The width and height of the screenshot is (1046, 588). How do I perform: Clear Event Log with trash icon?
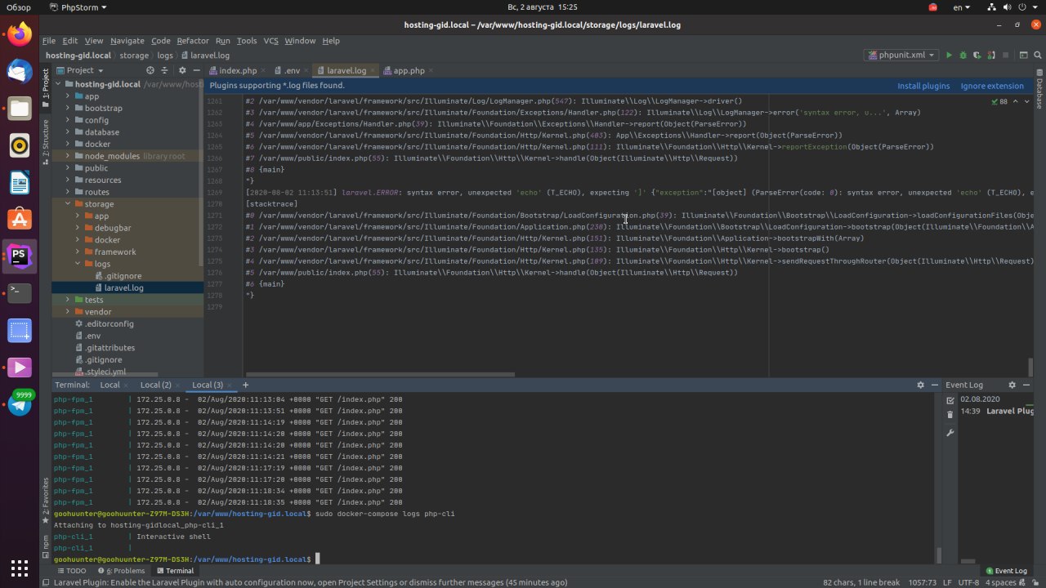[x=950, y=415]
